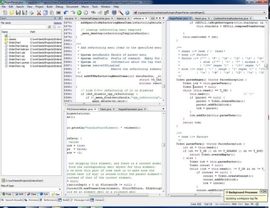The width and height of the screenshot is (270, 208).
Task: Toggle the RW read-write status indicator
Action: click(x=235, y=204)
